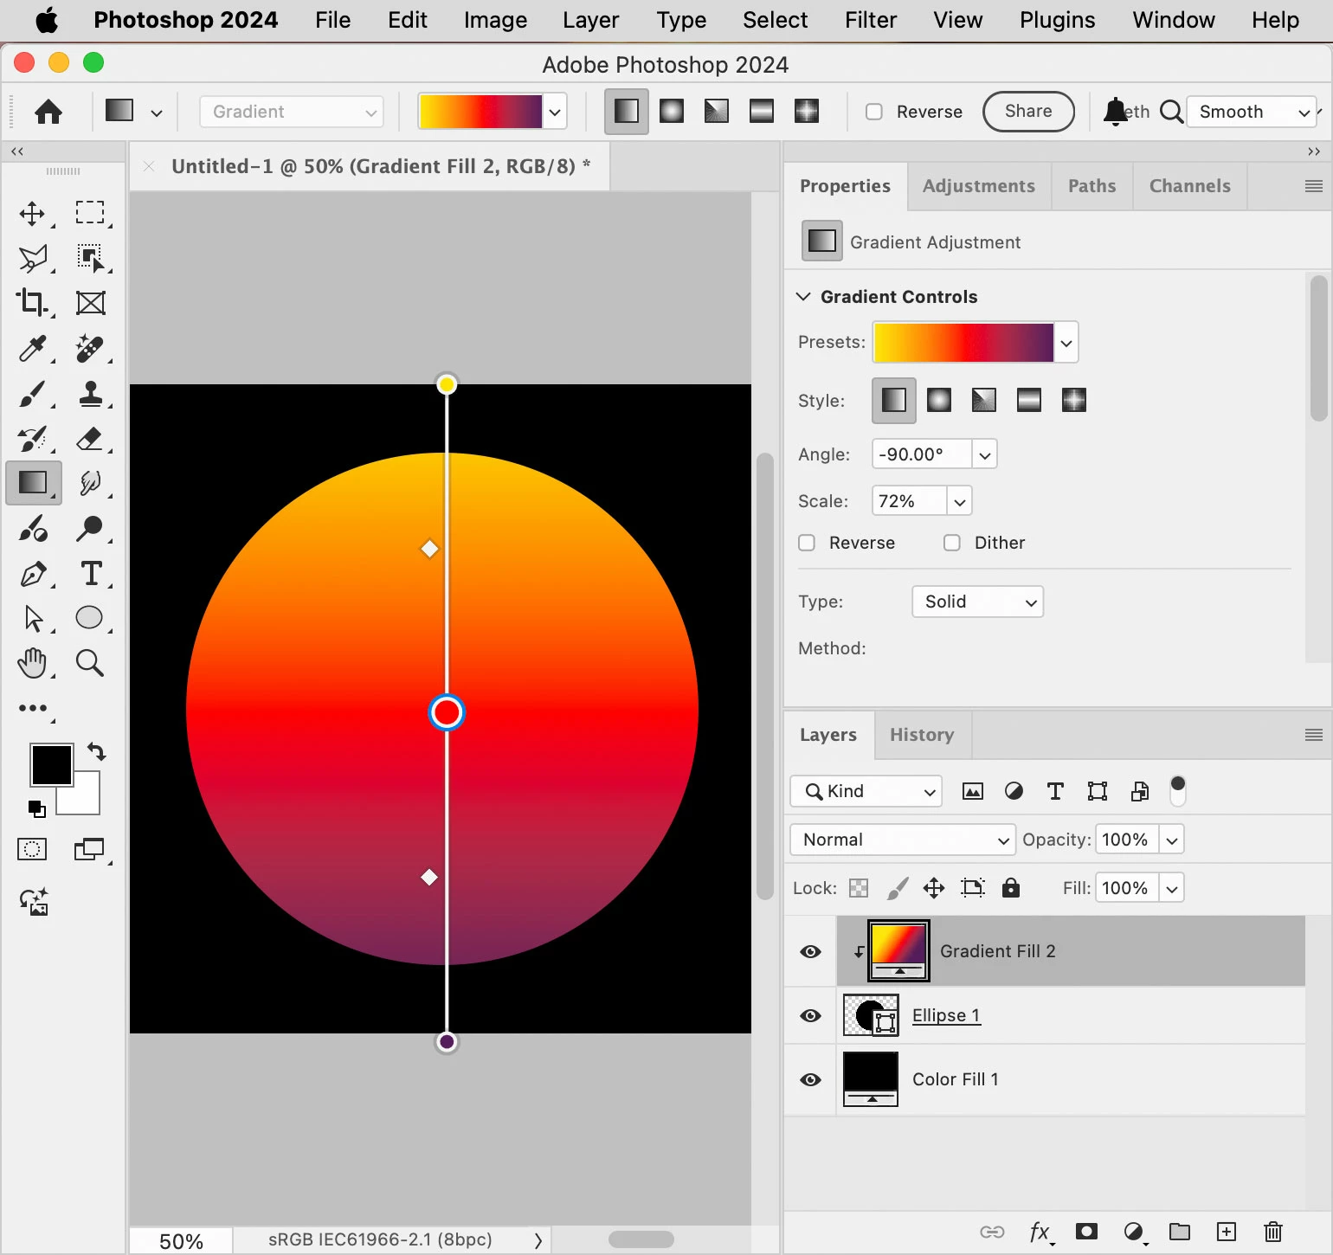Click the foreground color swatch

pyautogui.click(x=52, y=765)
